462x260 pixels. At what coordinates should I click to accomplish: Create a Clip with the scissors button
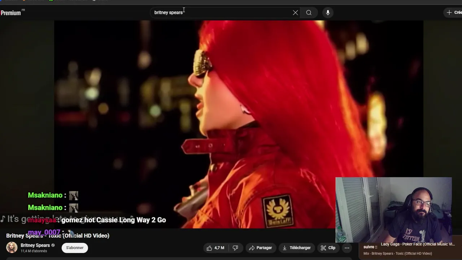(328, 248)
